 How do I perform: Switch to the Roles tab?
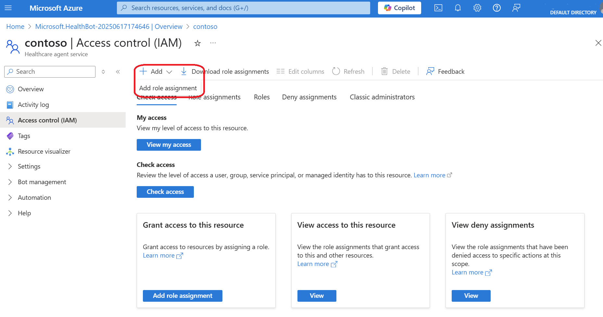[261, 97]
